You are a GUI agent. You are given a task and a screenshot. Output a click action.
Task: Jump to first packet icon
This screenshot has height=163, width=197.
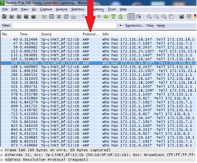point(113,17)
